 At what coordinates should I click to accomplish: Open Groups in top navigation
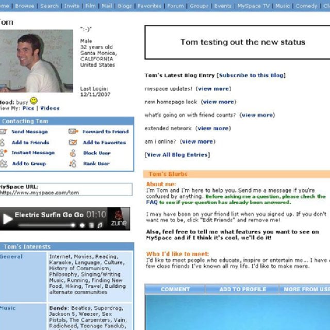tap(199, 6)
